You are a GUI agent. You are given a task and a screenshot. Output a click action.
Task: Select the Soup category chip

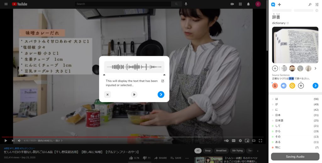click(x=208, y=151)
